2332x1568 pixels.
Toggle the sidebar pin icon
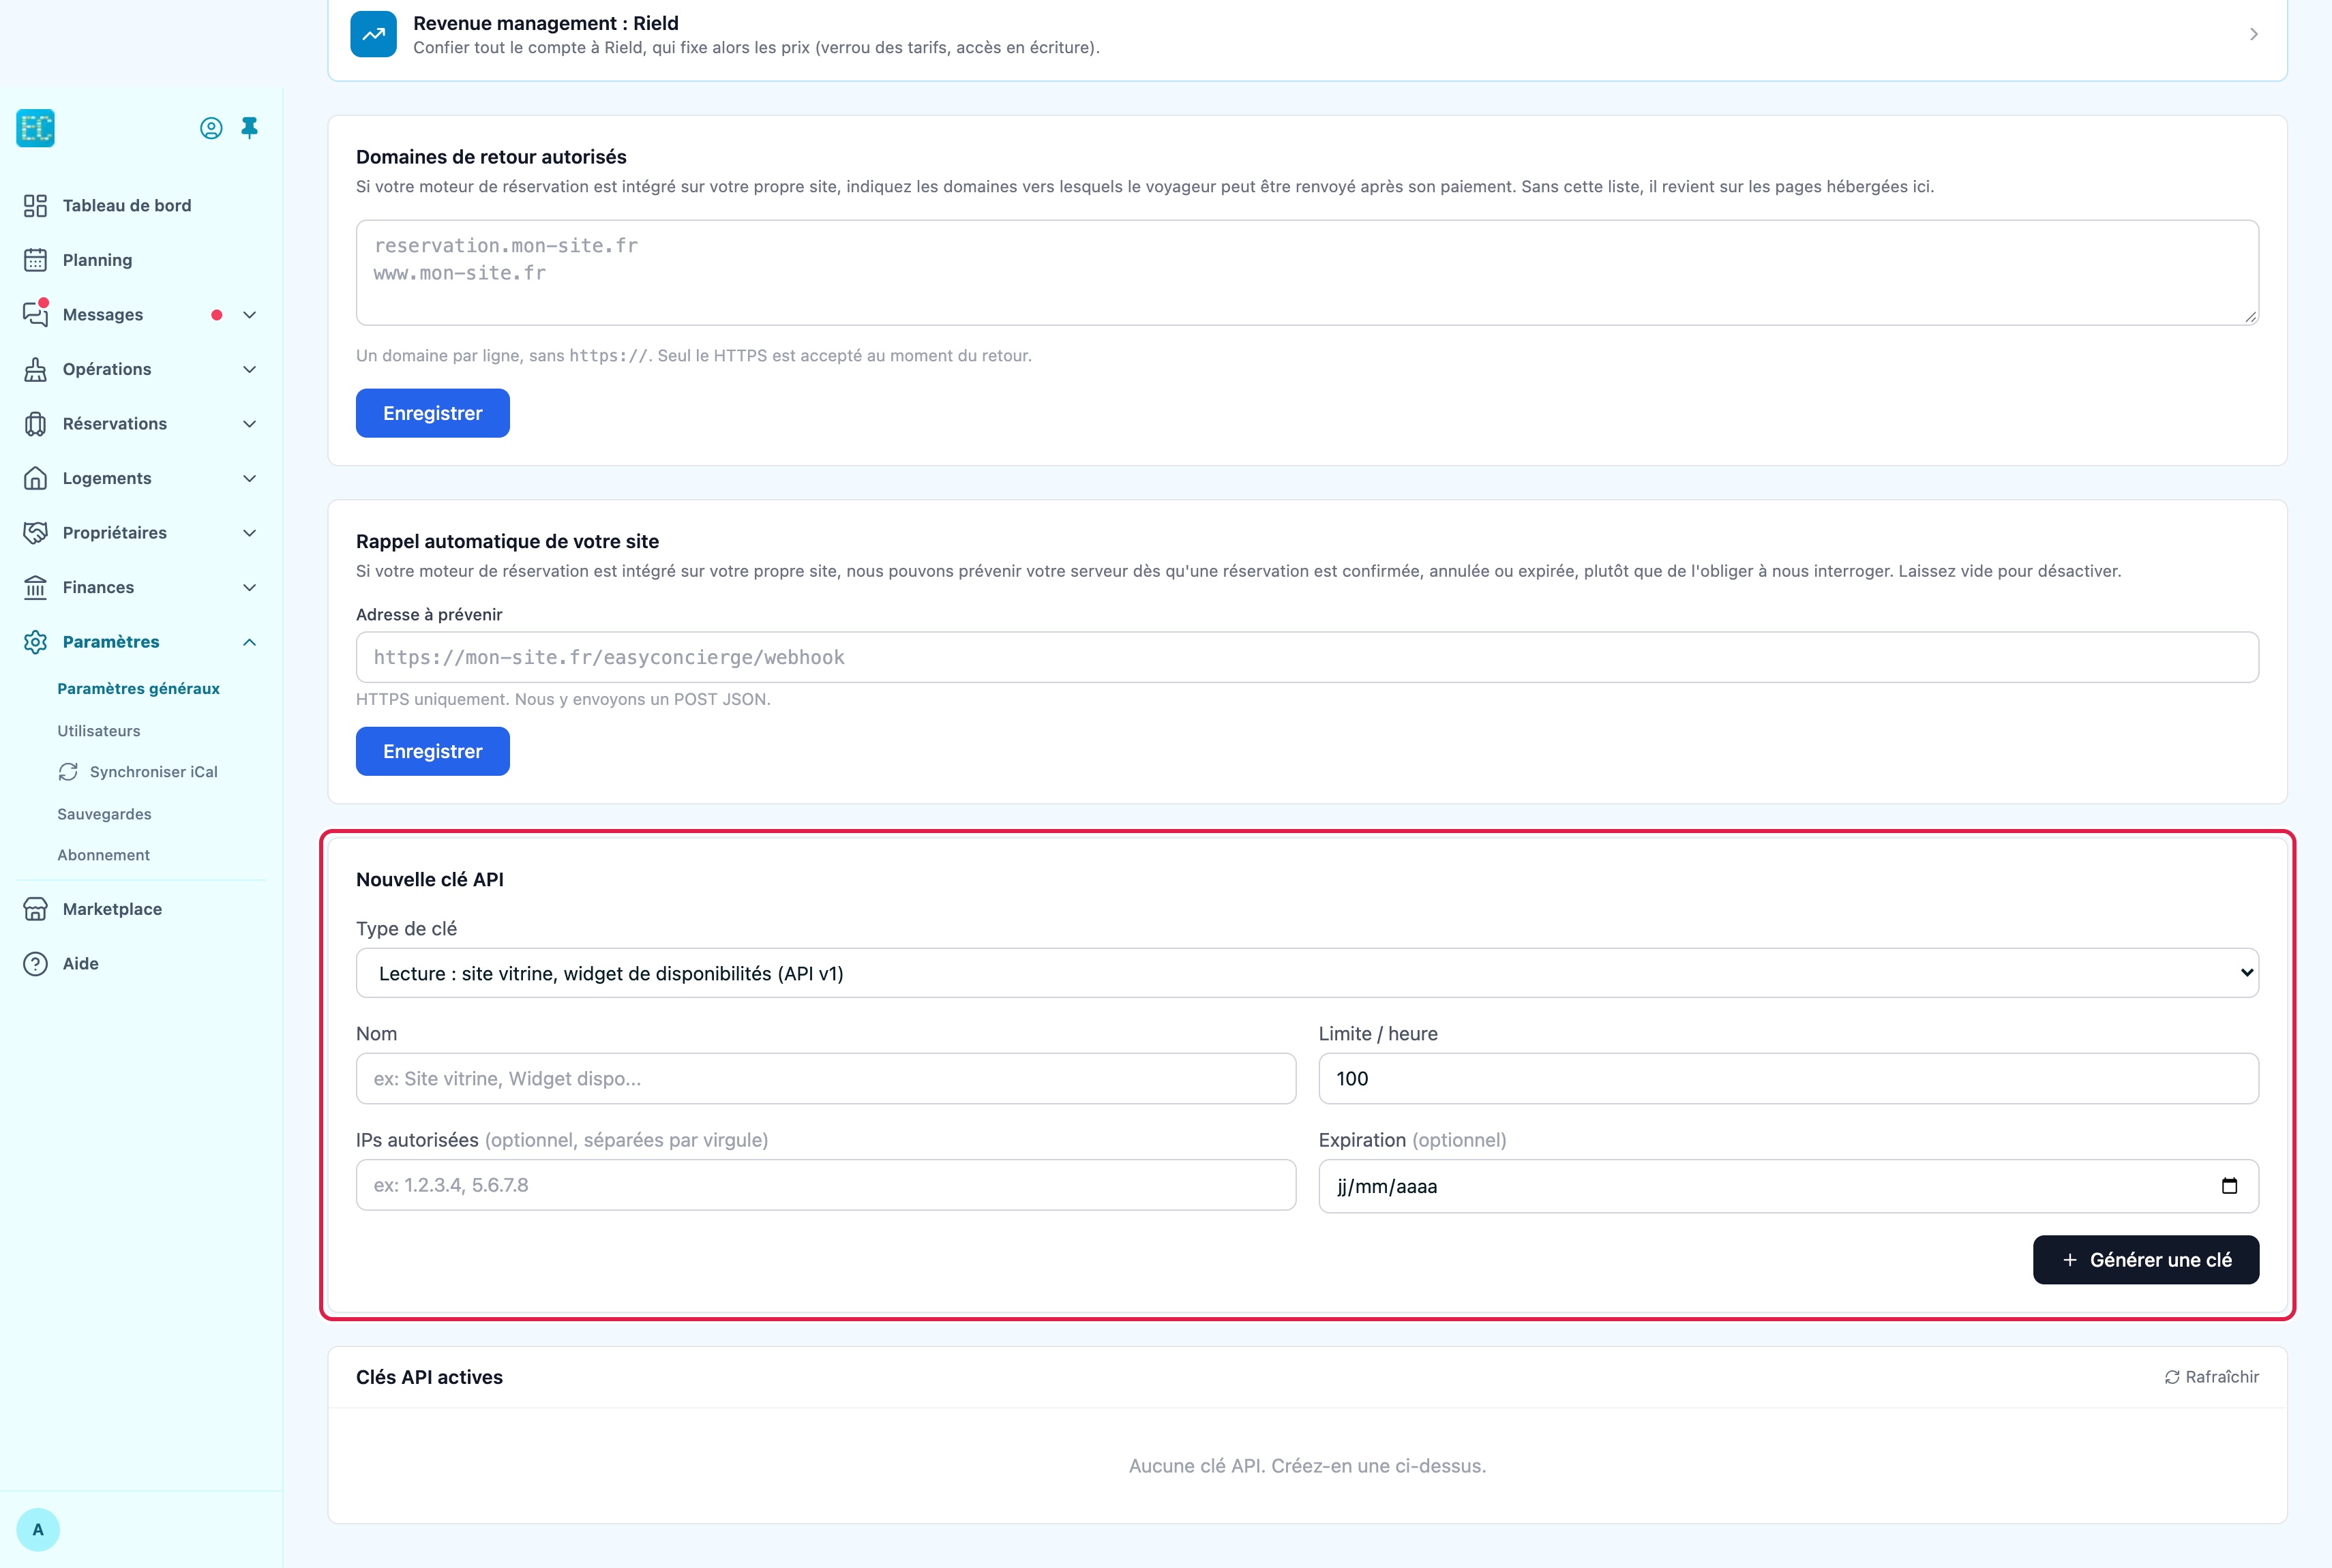click(x=250, y=128)
